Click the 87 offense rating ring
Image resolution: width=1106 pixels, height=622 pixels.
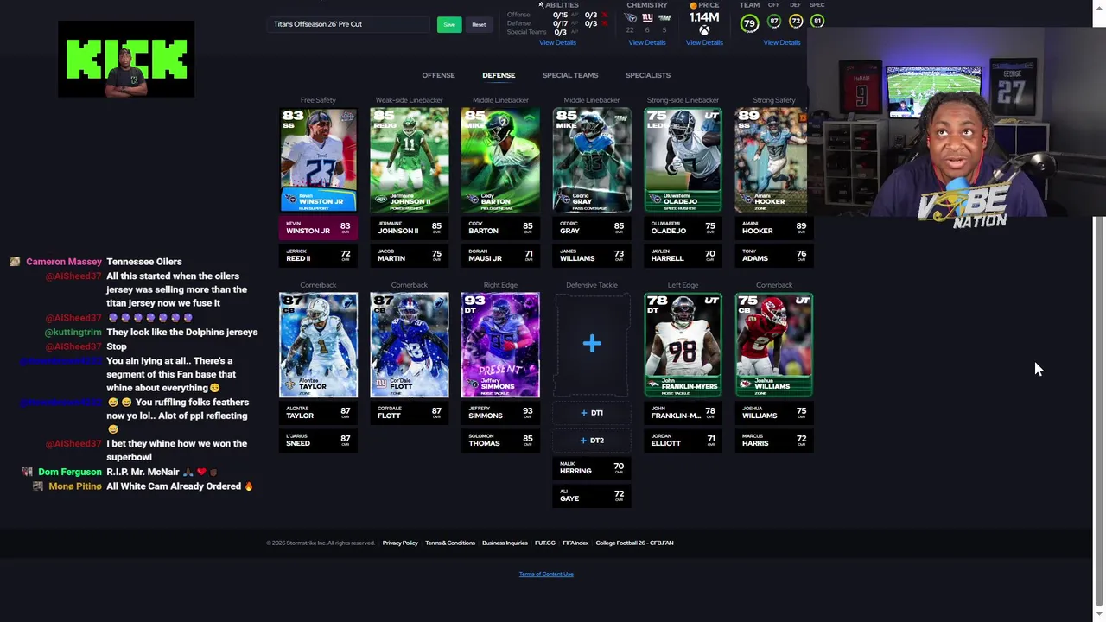click(774, 21)
